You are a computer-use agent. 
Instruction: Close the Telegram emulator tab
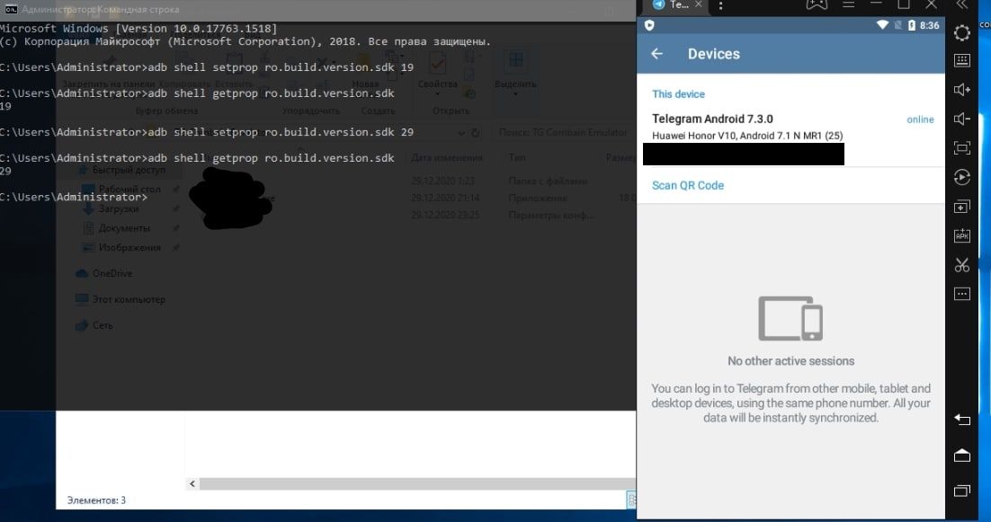coord(699,4)
